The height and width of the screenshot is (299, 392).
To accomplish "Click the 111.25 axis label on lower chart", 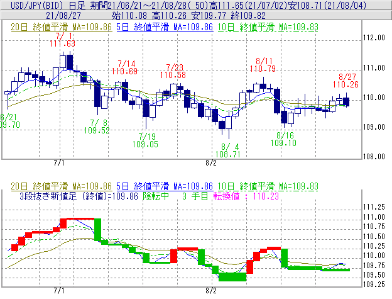I will click(x=374, y=207).
